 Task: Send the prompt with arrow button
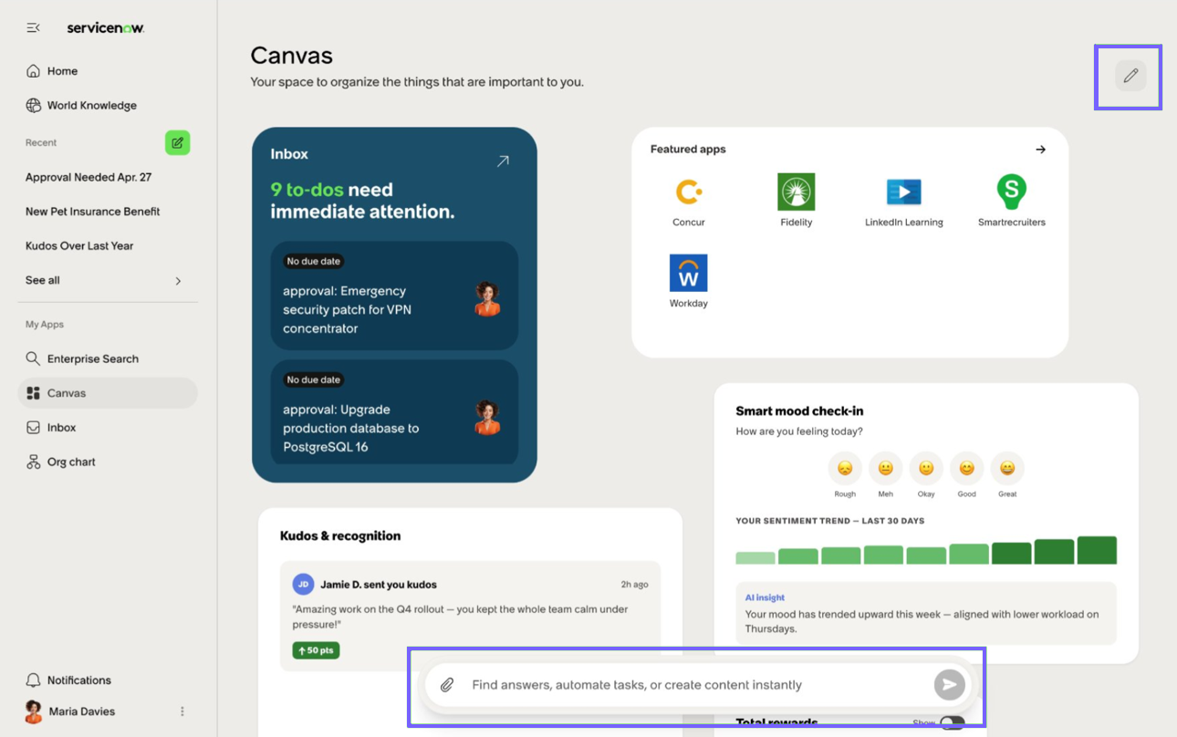(950, 685)
